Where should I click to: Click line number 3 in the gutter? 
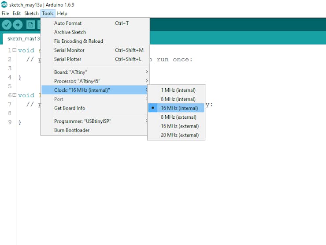[10, 68]
